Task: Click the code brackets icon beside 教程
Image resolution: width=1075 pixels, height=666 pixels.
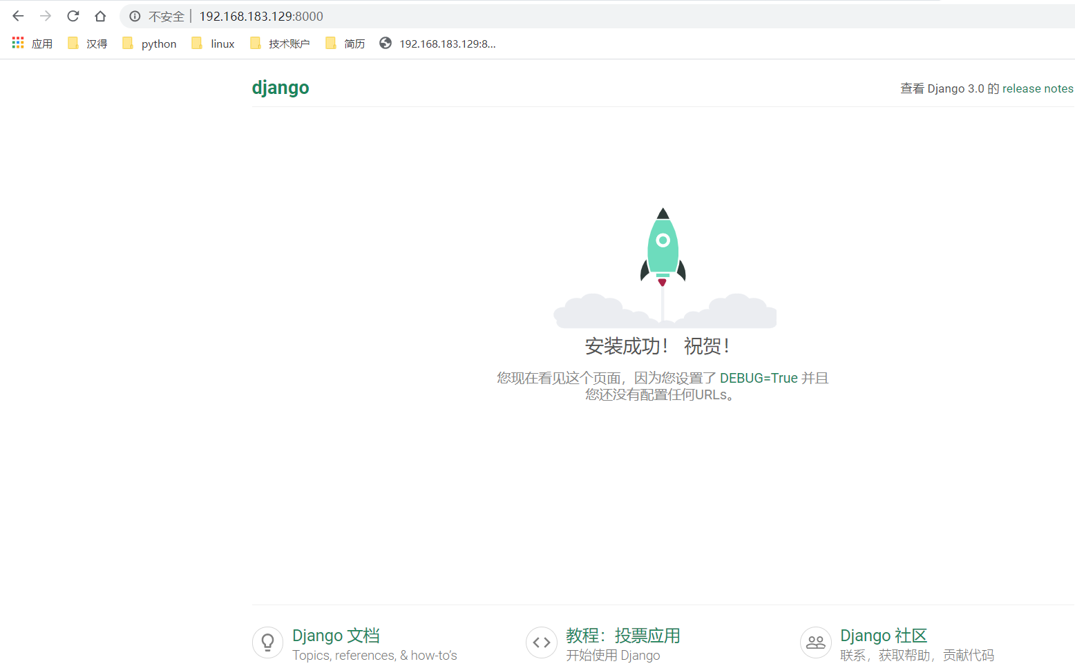Action: click(542, 643)
